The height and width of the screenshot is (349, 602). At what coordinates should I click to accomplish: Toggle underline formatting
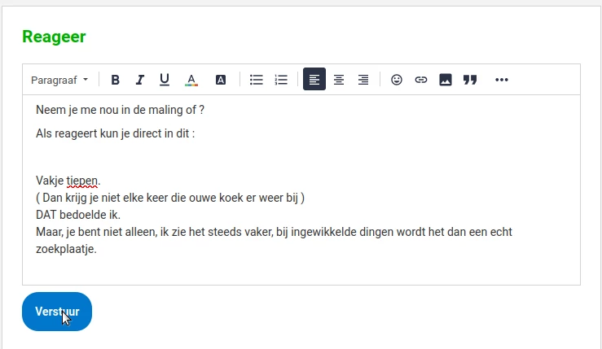(x=165, y=80)
